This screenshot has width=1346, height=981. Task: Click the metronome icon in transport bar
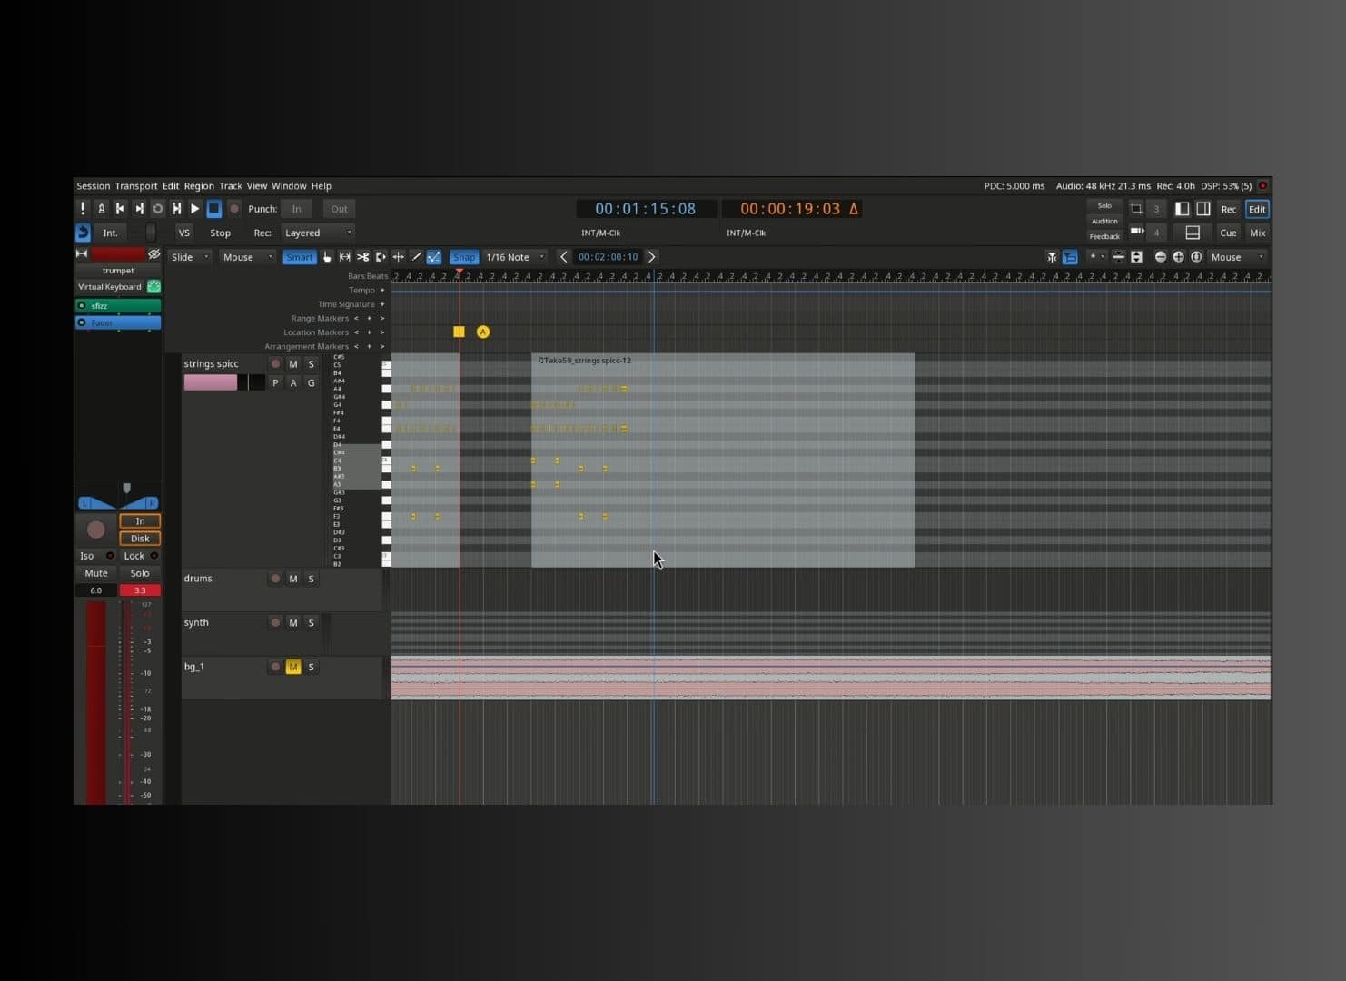click(101, 209)
